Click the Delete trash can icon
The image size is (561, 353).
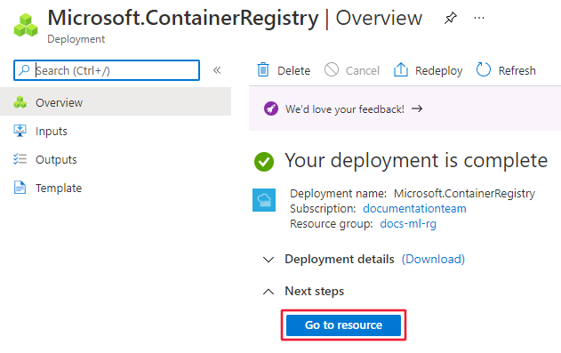coord(263,69)
